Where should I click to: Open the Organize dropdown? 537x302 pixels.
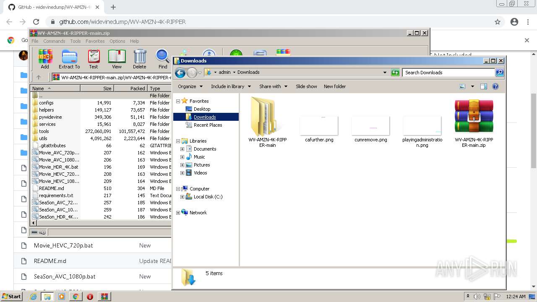190,86
